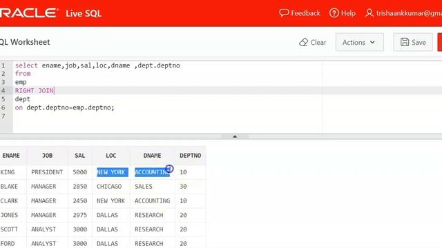This screenshot has height=248, width=442.
Task: Collapse editor using the up-arrow splitter
Action: [x=235, y=136]
